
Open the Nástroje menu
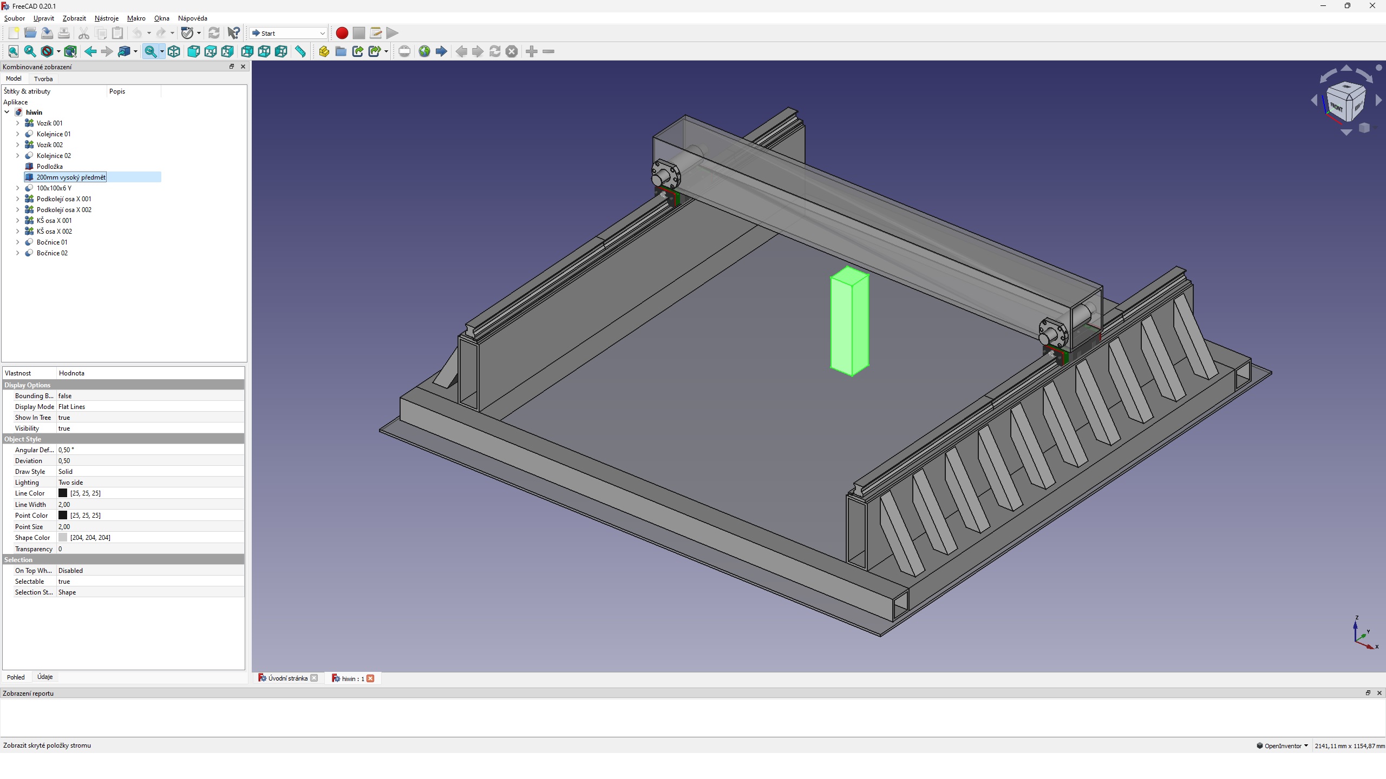[x=106, y=18]
